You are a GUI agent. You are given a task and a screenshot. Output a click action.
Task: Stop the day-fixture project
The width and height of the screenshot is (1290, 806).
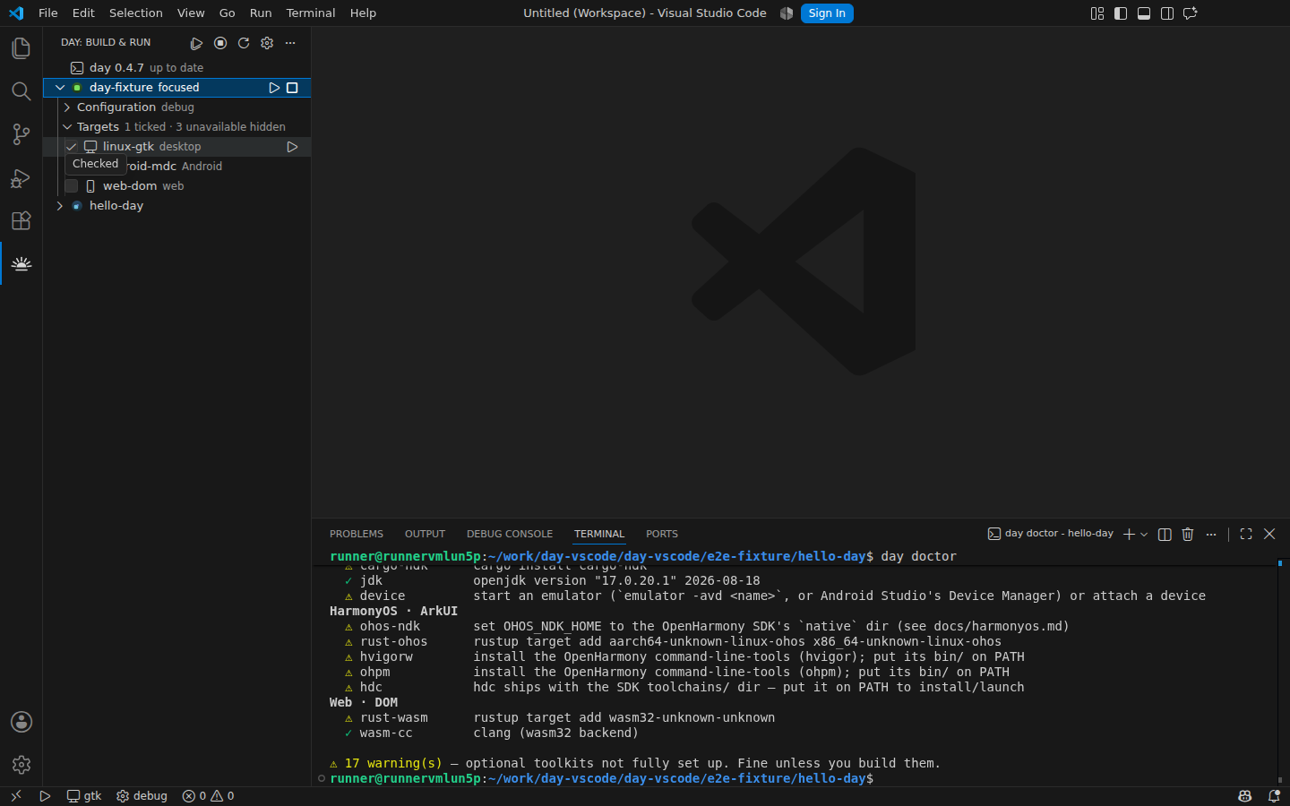[x=292, y=88]
